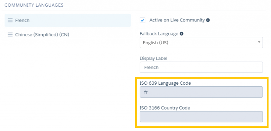Open the info tooltip for Active on Live Community
This screenshot has height=131, width=271.
(x=208, y=20)
